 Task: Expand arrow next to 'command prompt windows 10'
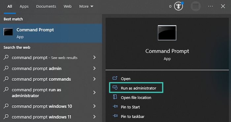point(95,106)
